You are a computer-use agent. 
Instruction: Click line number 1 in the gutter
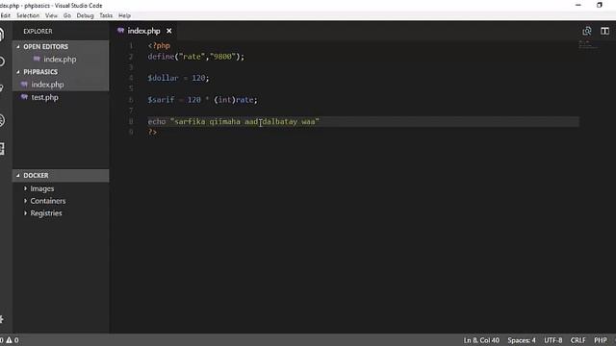click(x=131, y=46)
